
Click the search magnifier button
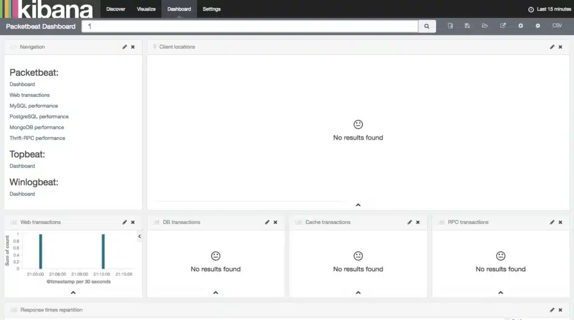pyautogui.click(x=427, y=26)
